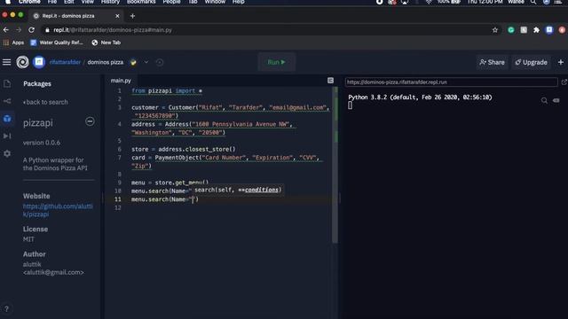Open a new Chrome tab
Viewport: 568px width, 319px height.
(x=132, y=16)
